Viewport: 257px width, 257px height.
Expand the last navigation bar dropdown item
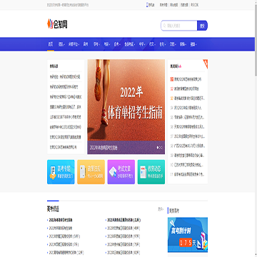pos(193,44)
